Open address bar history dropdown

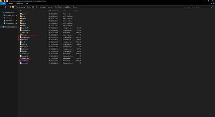[185, 7]
